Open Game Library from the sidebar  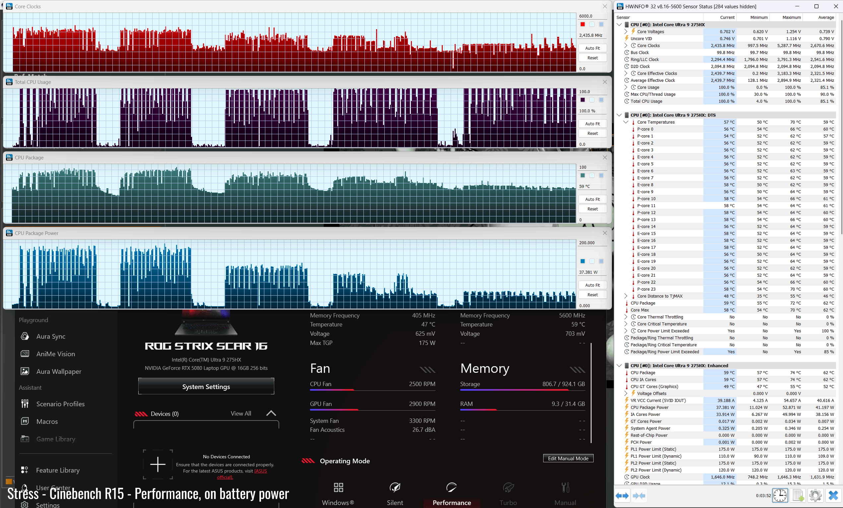(56, 439)
